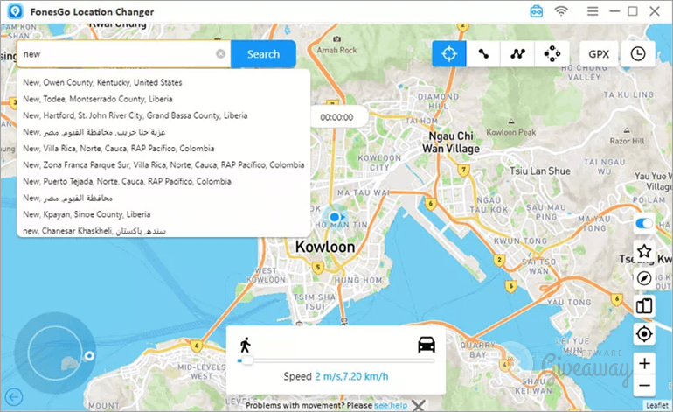Click the 00:00:00 timer label

pyautogui.click(x=336, y=117)
